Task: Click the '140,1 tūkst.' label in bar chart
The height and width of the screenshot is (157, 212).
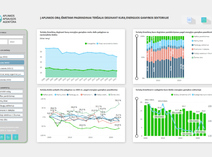Action: pyautogui.click(x=194, y=121)
